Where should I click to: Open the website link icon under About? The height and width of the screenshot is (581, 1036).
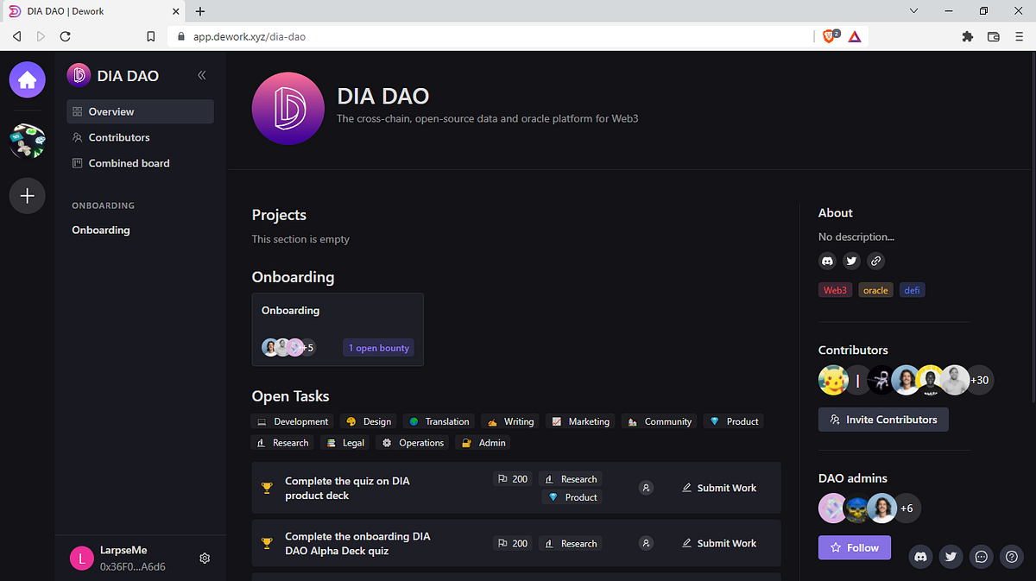click(875, 260)
